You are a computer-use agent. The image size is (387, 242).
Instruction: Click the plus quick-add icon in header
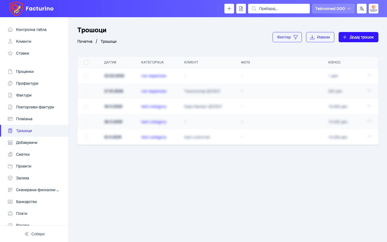[x=229, y=9]
